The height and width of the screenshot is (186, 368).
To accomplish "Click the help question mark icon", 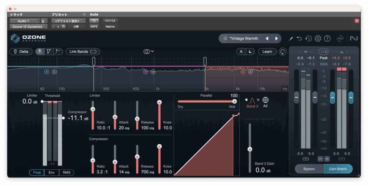I will (x=327, y=38).
